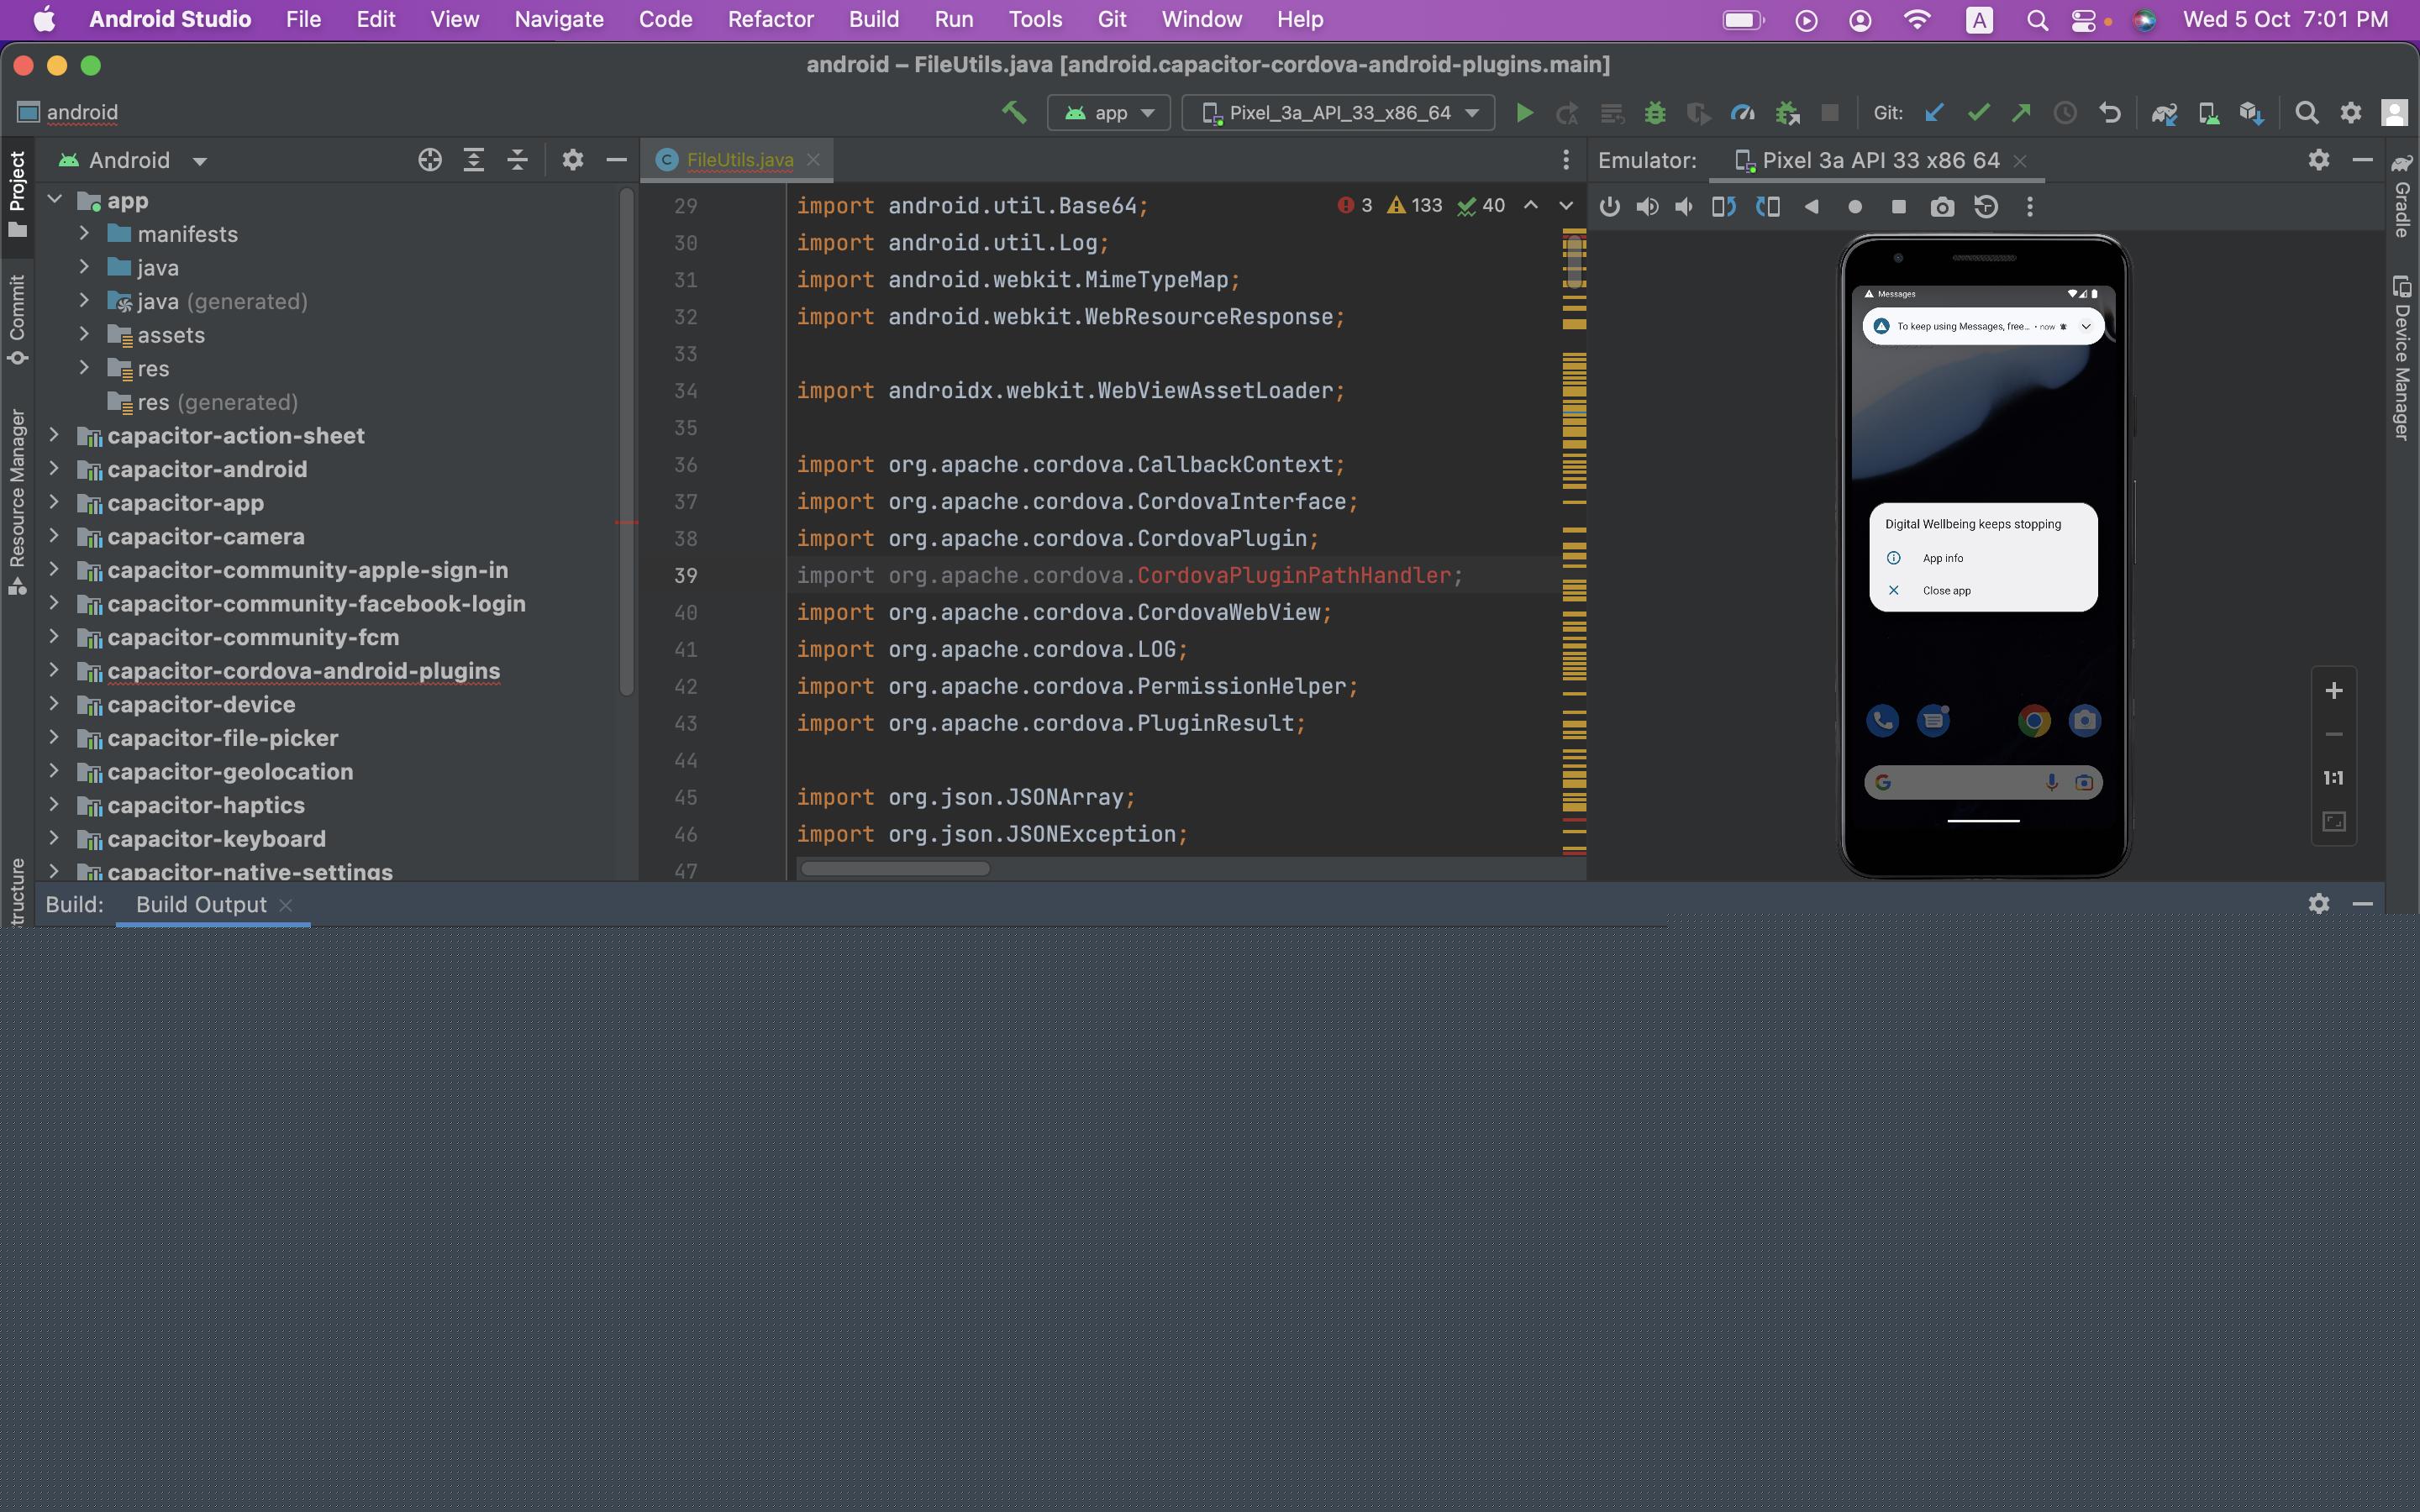
Task: Rotate emulator left icon
Action: pyautogui.click(x=1723, y=207)
